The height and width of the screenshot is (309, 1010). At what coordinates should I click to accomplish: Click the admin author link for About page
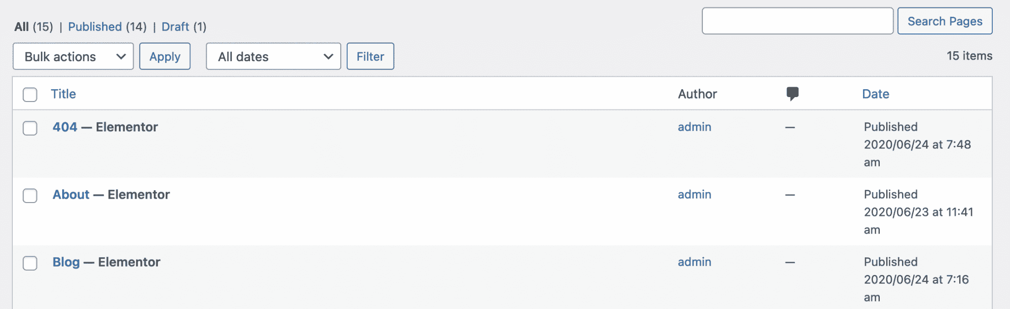coord(694,194)
